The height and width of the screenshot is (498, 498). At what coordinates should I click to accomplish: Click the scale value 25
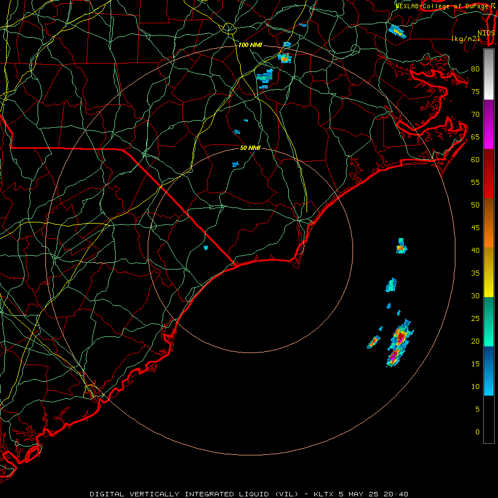pyautogui.click(x=475, y=319)
